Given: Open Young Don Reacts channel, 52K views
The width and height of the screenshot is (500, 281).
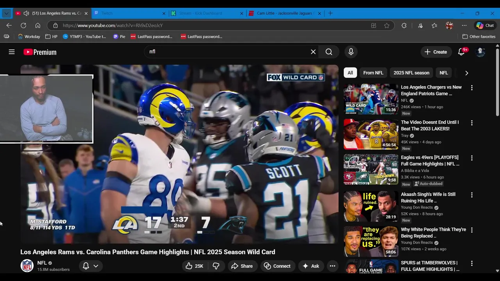Looking at the screenshot, I should 417,208.
